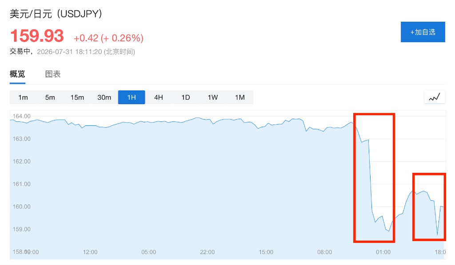Click the 01:00 time axis label
The height and width of the screenshot is (265, 455).
tap(383, 252)
